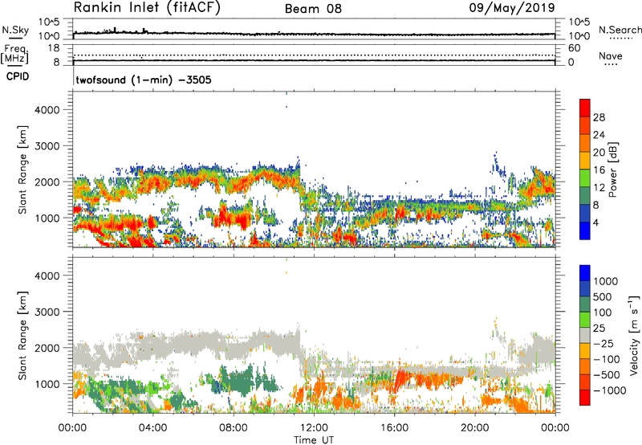Viewport: 642px width, 445px height.
Task: Click the 'twofsound (1-min) -3505' text
Action: pos(144,80)
